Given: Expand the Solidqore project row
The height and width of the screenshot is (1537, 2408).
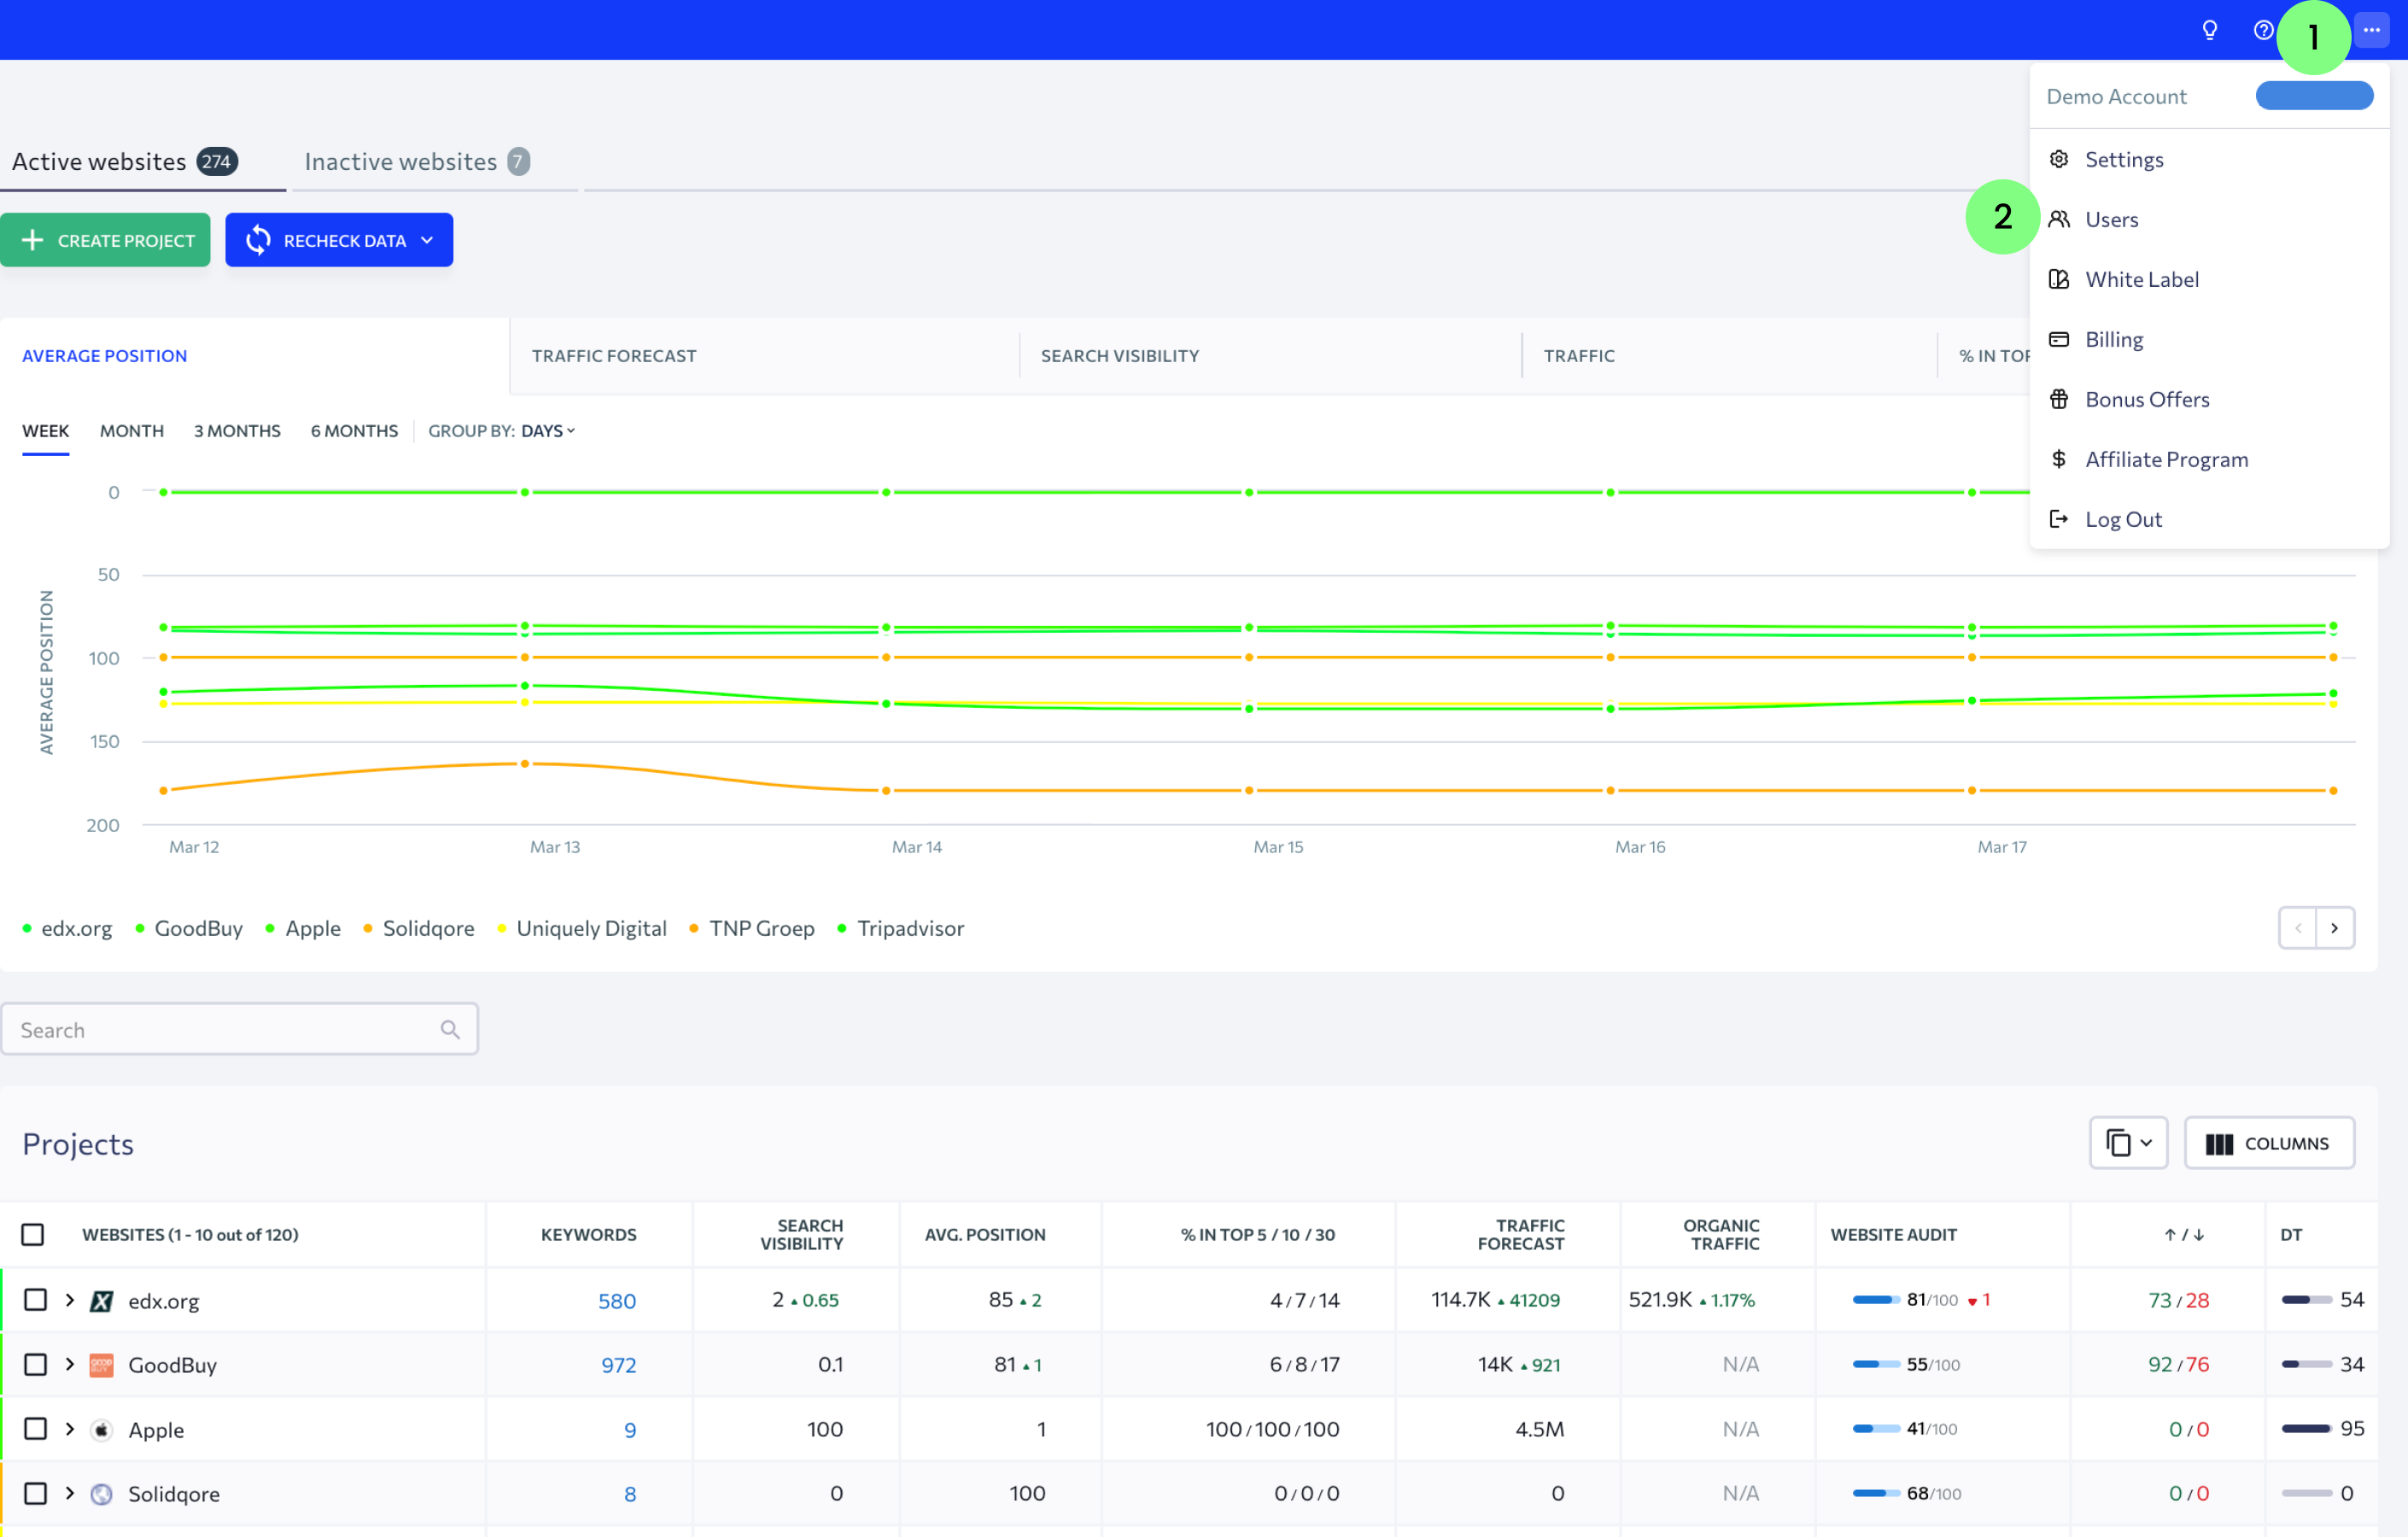Looking at the screenshot, I should [70, 1493].
